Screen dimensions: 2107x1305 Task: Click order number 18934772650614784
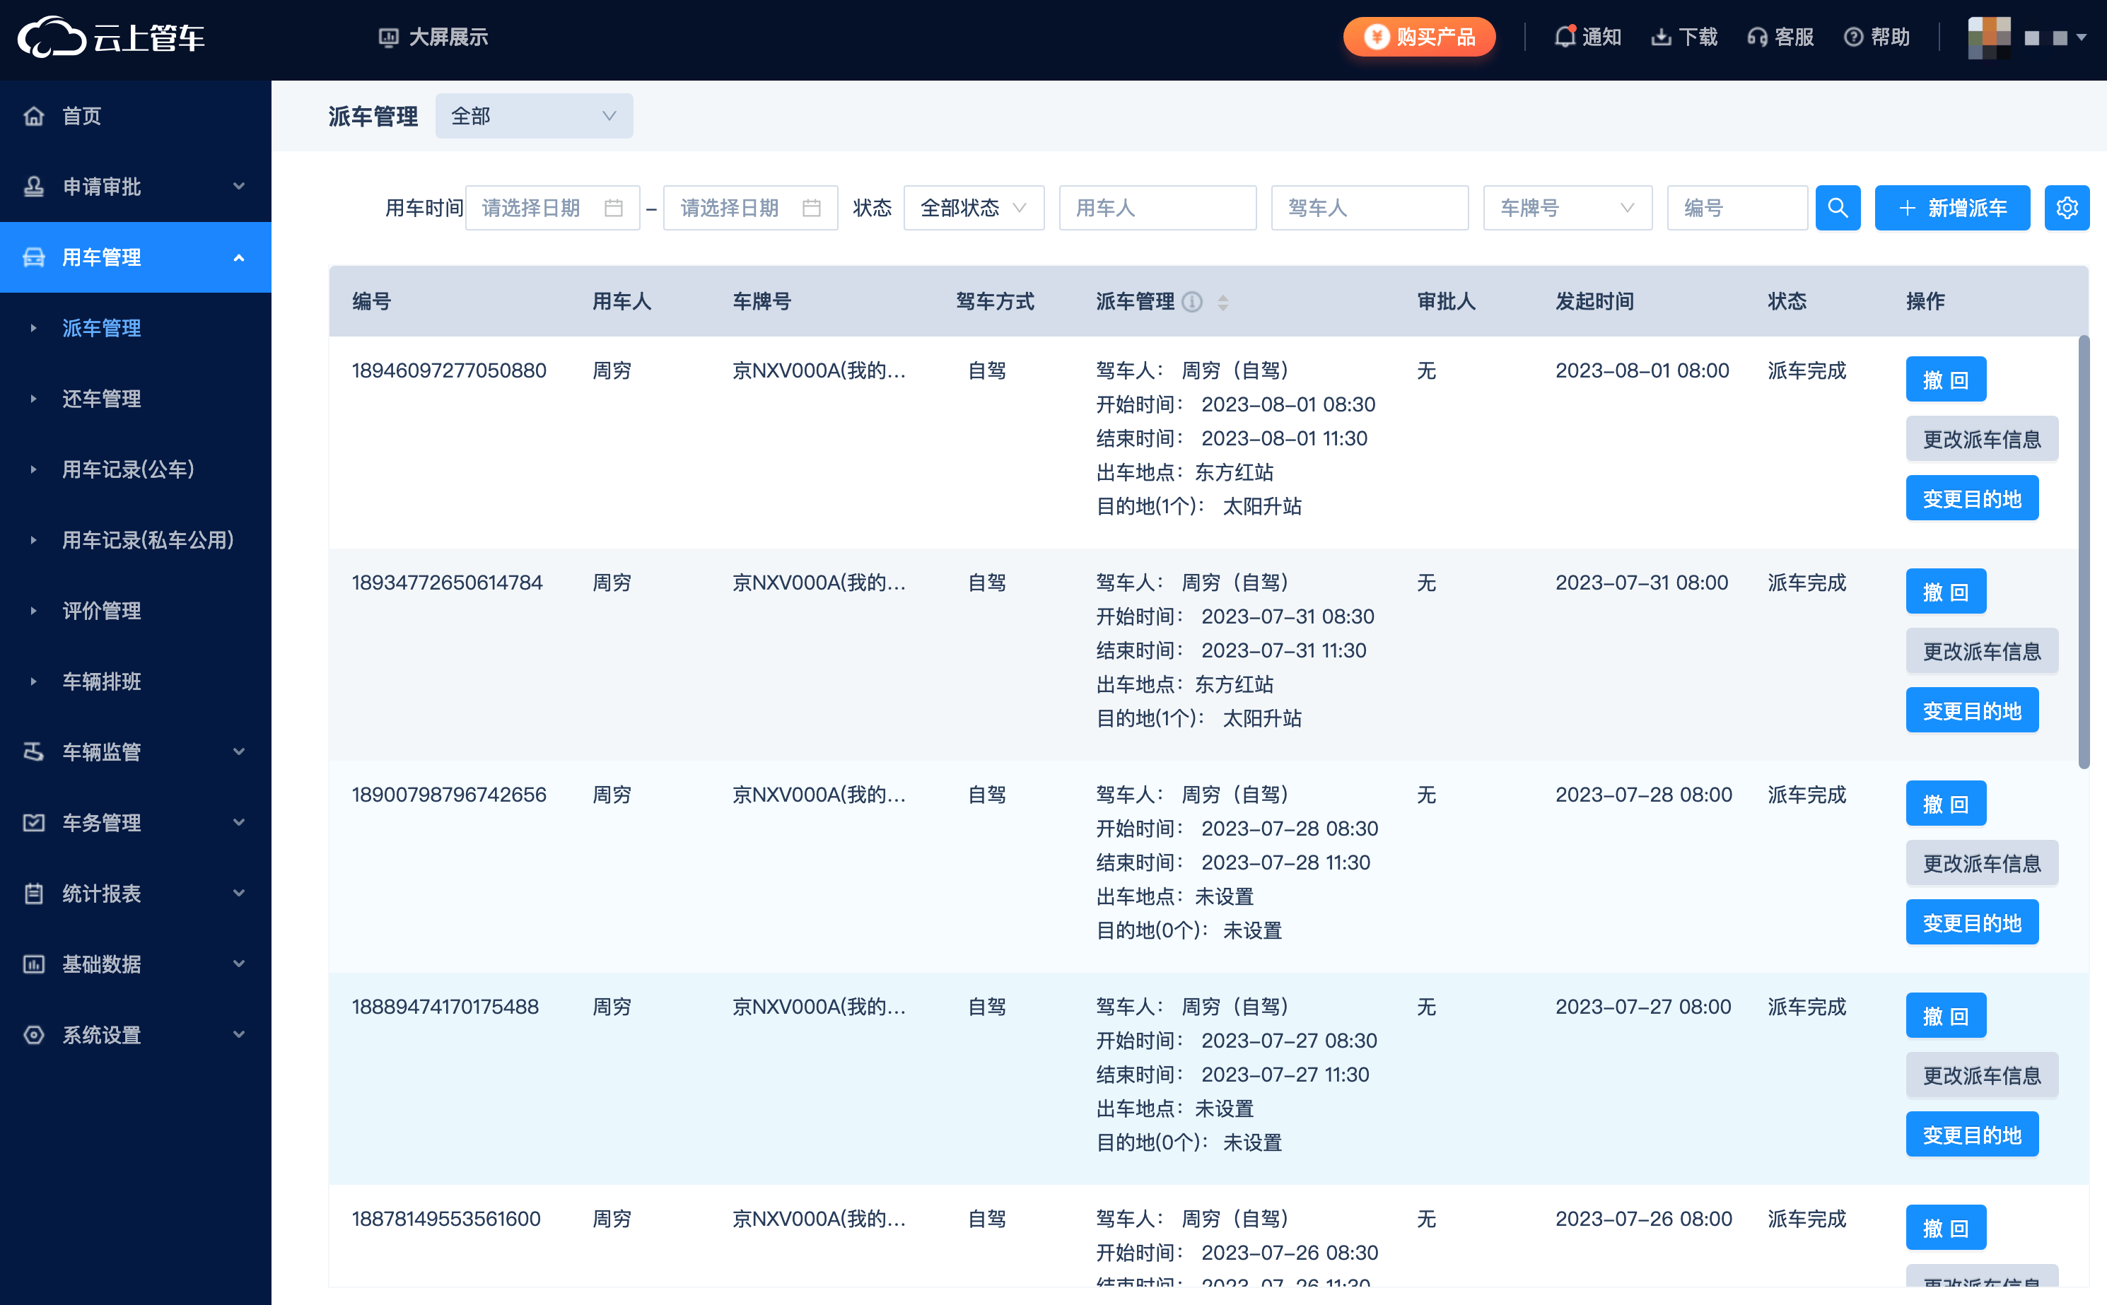(x=447, y=583)
